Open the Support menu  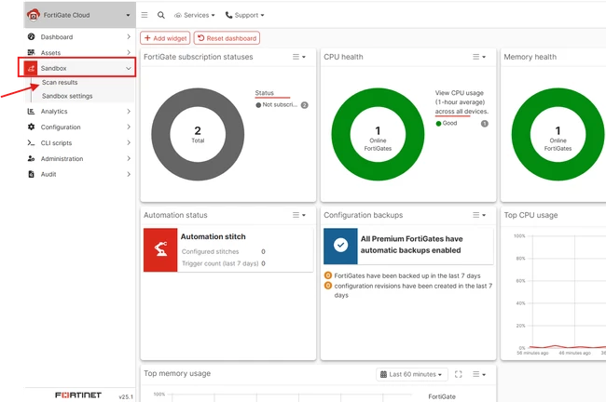pyautogui.click(x=244, y=15)
